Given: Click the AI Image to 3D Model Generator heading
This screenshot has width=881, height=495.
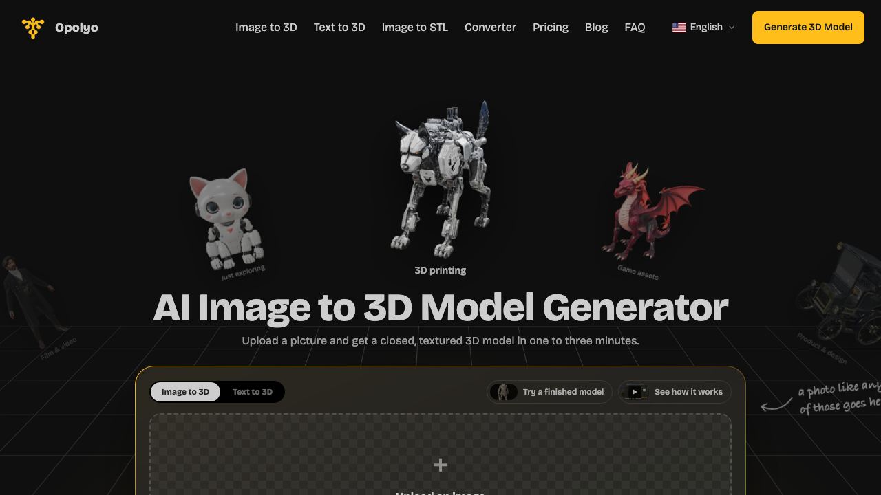Looking at the screenshot, I should [x=440, y=307].
